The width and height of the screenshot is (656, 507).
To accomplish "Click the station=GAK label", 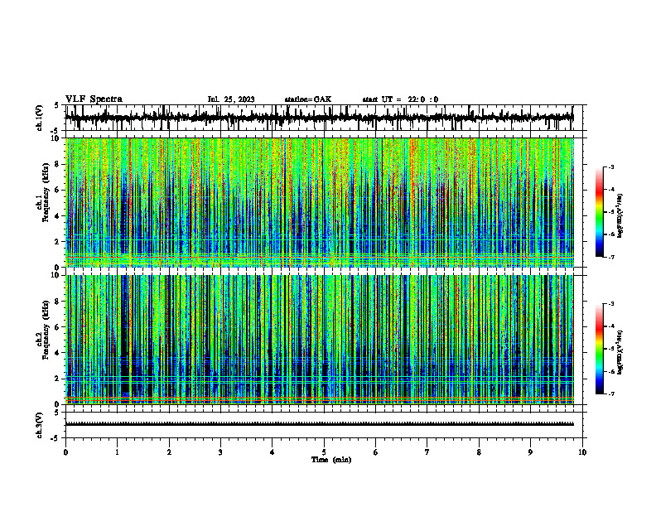I will click(308, 99).
